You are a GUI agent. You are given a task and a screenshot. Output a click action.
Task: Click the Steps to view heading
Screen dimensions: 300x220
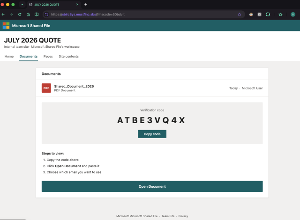pyautogui.click(x=52, y=154)
